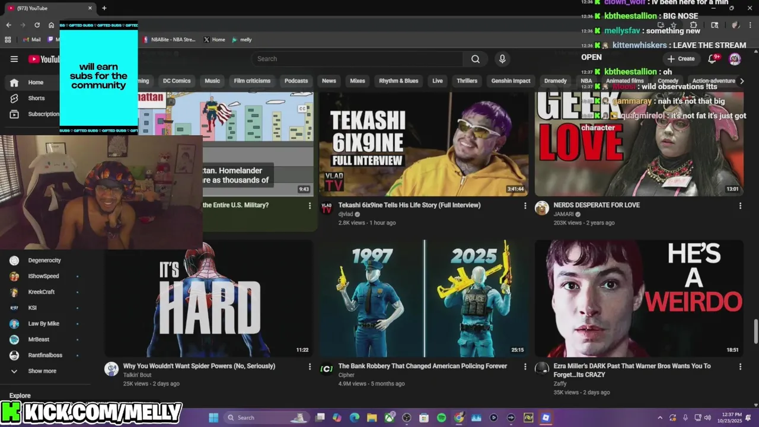Open more options for Bank Robbery video
Image resolution: width=759 pixels, height=427 pixels.
point(525,367)
